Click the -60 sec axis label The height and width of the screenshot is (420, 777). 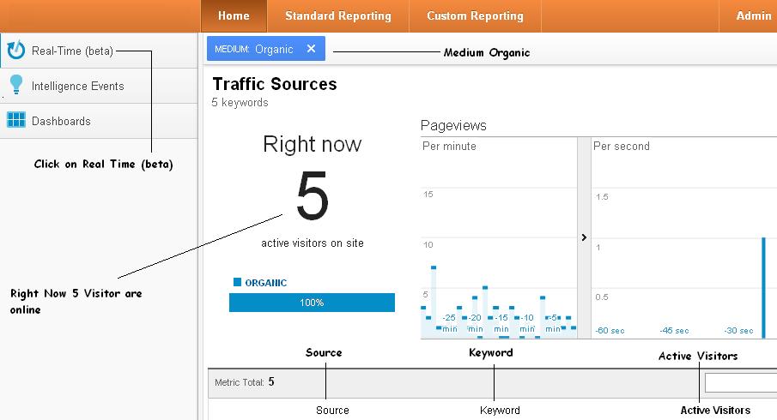pos(610,331)
